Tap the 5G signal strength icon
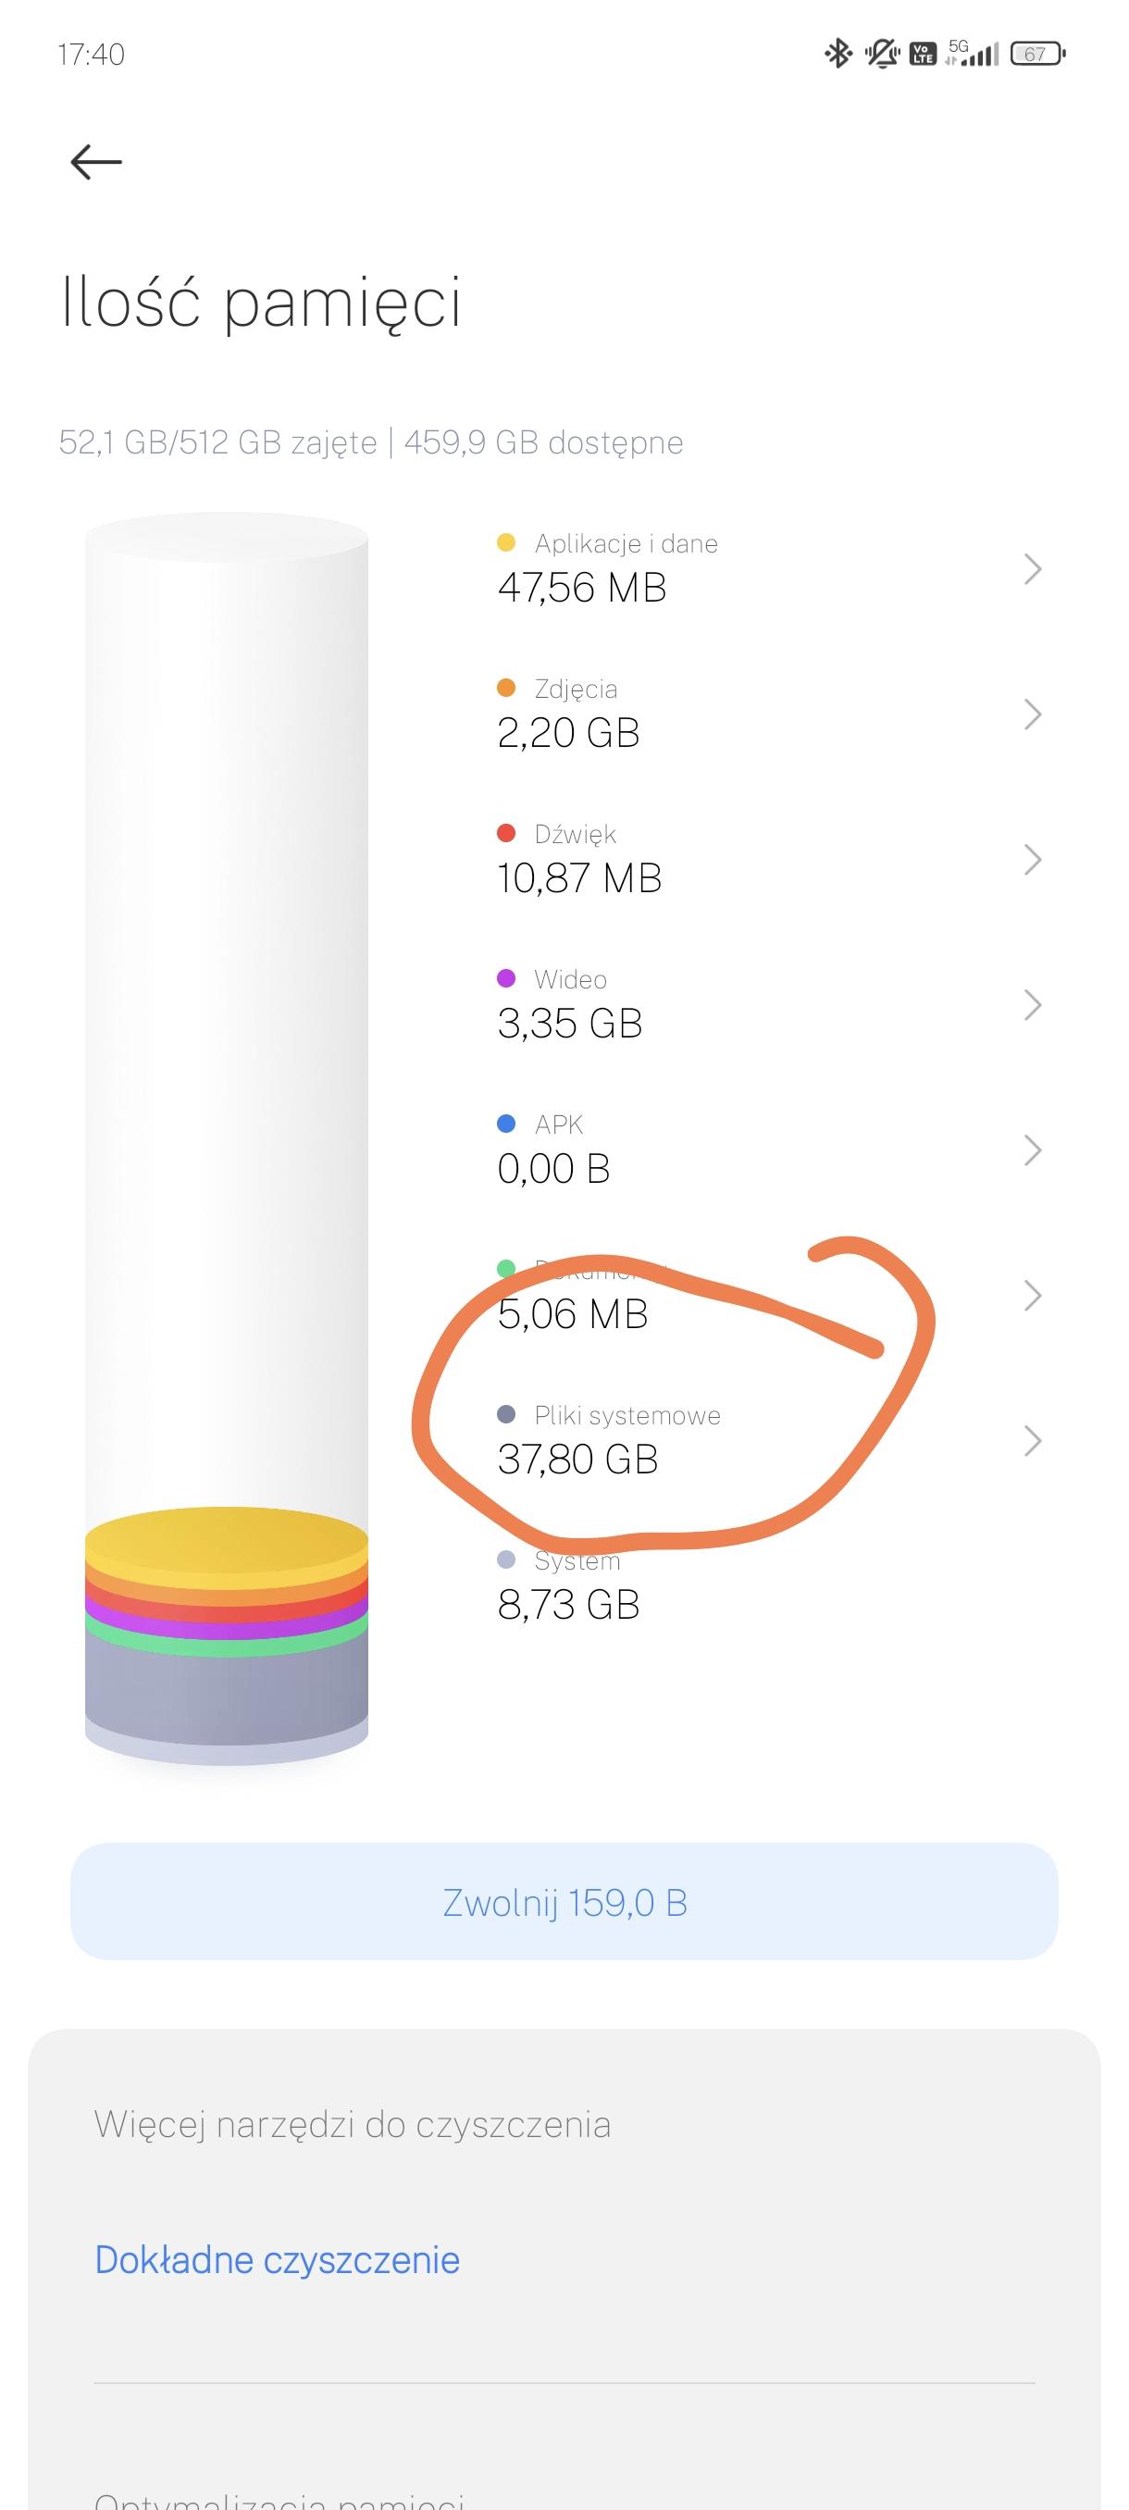This screenshot has width=1129, height=2510. pos(973,54)
